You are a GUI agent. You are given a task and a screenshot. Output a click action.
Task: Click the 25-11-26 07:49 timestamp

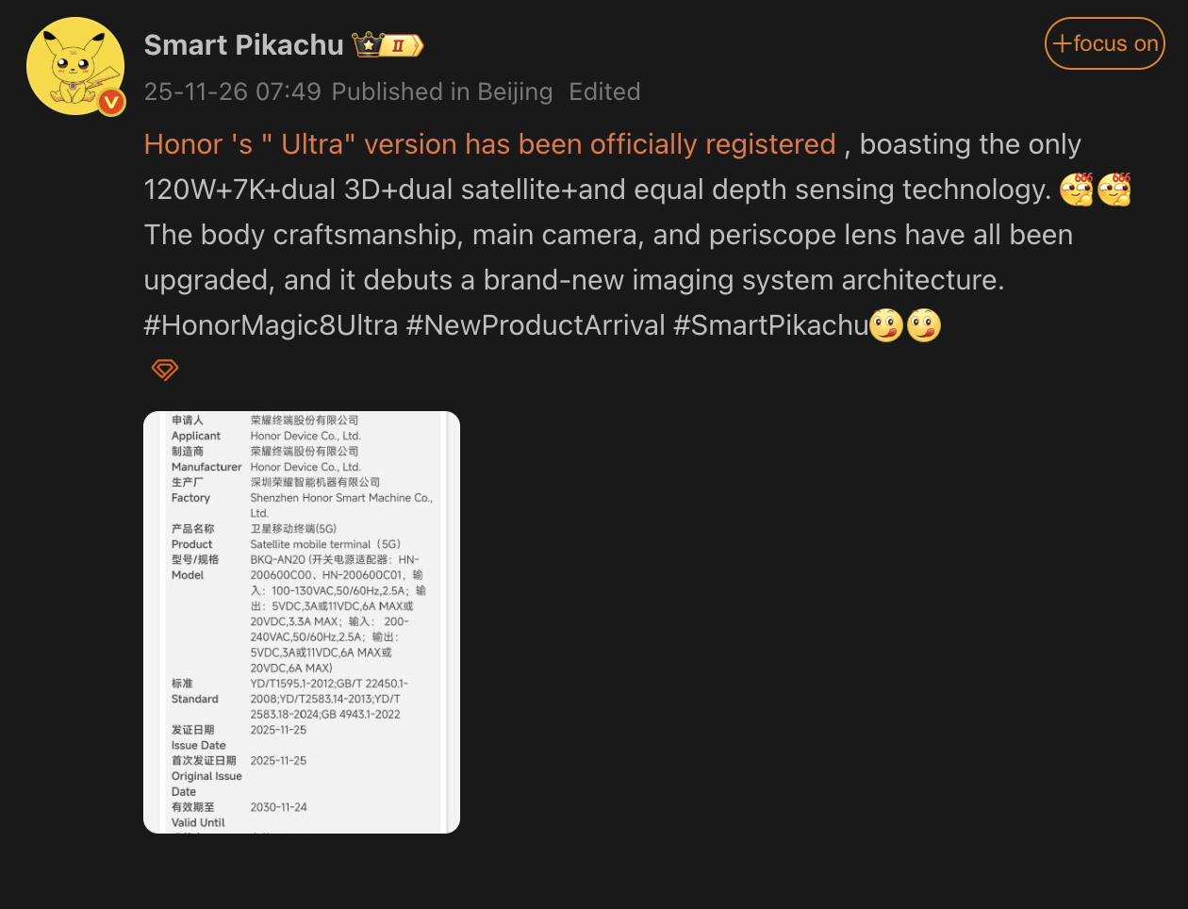[232, 91]
